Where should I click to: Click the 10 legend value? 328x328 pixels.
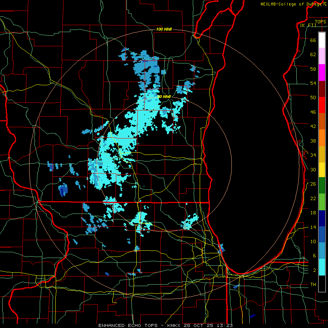pos(313,242)
